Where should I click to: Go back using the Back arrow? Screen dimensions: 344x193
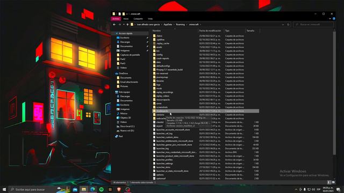click(114, 25)
